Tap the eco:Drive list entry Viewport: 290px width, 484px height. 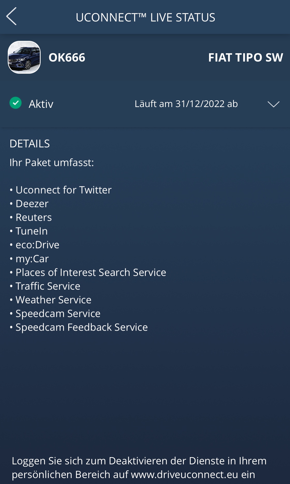38,245
